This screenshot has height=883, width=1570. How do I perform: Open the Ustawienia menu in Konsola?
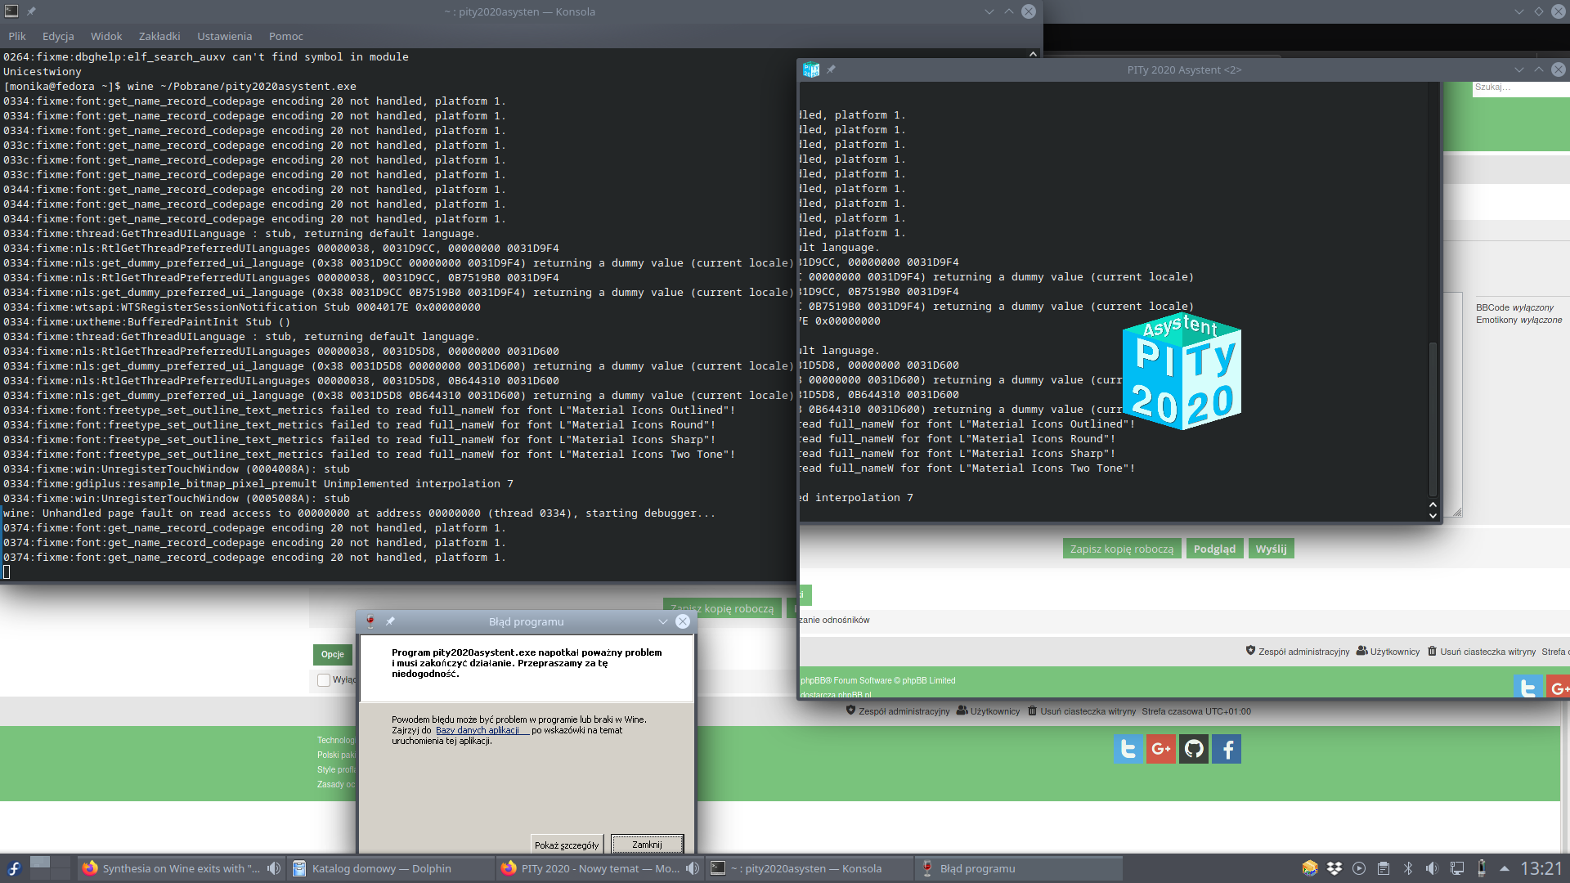(x=224, y=36)
